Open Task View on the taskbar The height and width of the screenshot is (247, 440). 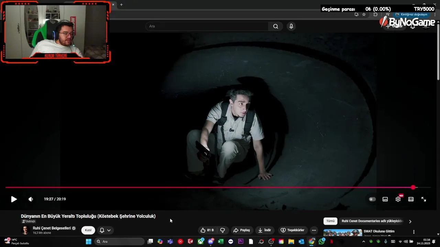[150, 242]
